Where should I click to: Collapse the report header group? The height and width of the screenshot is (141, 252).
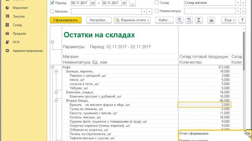pos(52,42)
